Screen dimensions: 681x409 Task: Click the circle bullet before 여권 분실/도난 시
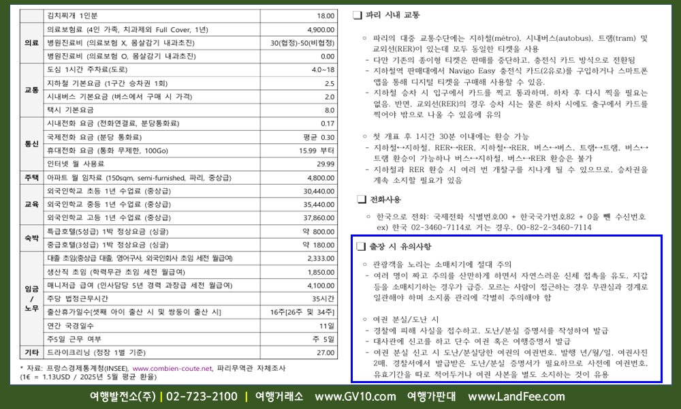click(x=366, y=318)
